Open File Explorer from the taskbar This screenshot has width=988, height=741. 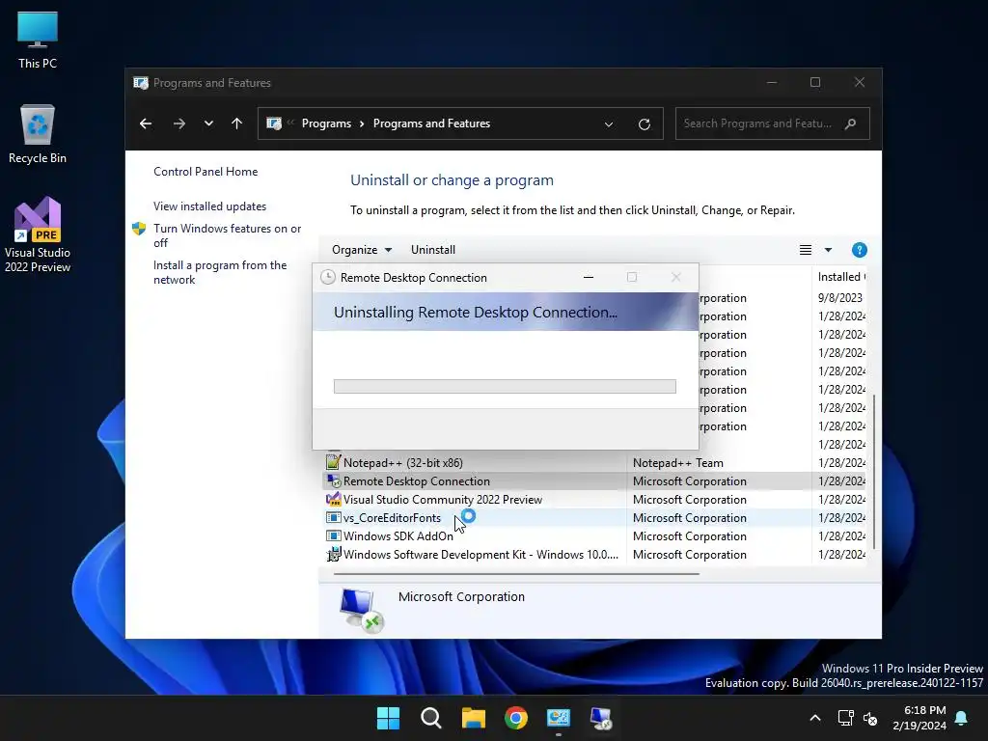tap(473, 718)
